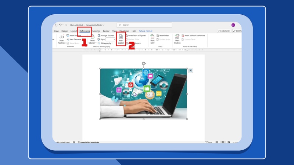This screenshot has width=294, height=165.
Task: Click Insert Table of Figures
Action: point(136,36)
